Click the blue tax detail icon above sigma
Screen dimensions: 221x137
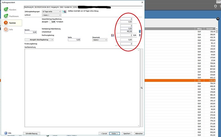pos(140,31)
